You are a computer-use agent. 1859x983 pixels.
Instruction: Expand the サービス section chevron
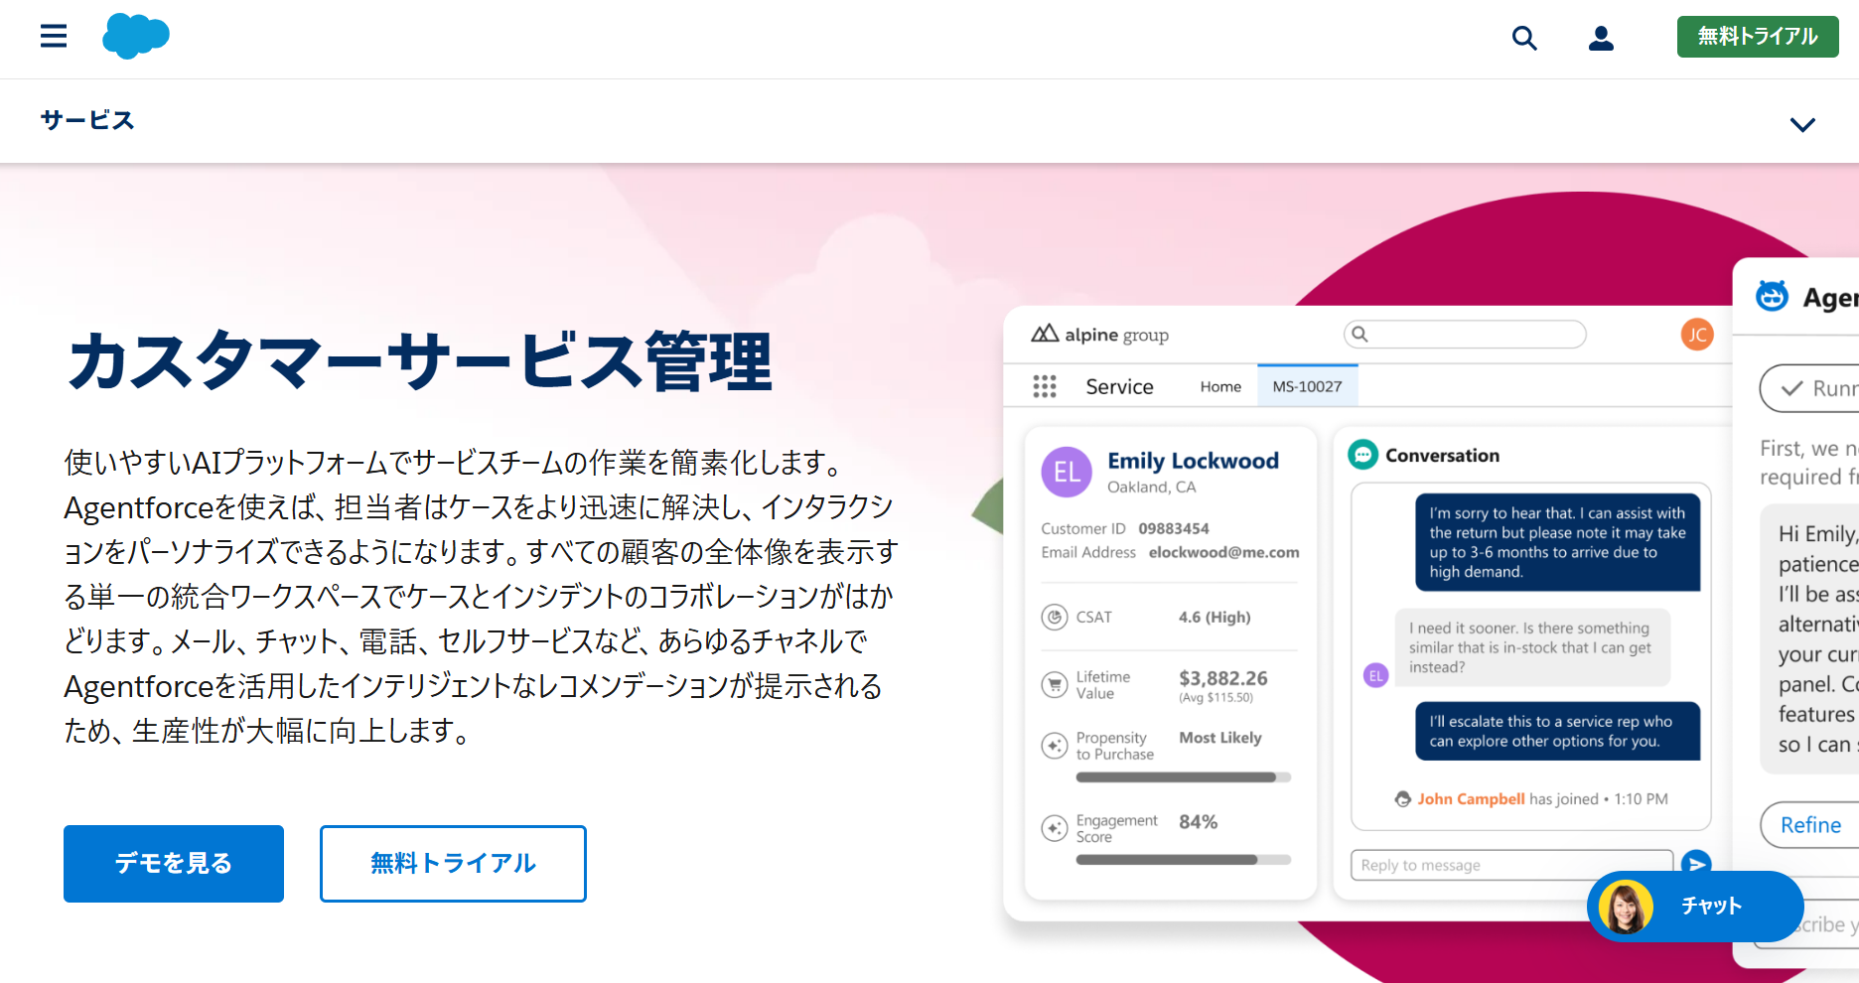click(x=1801, y=124)
